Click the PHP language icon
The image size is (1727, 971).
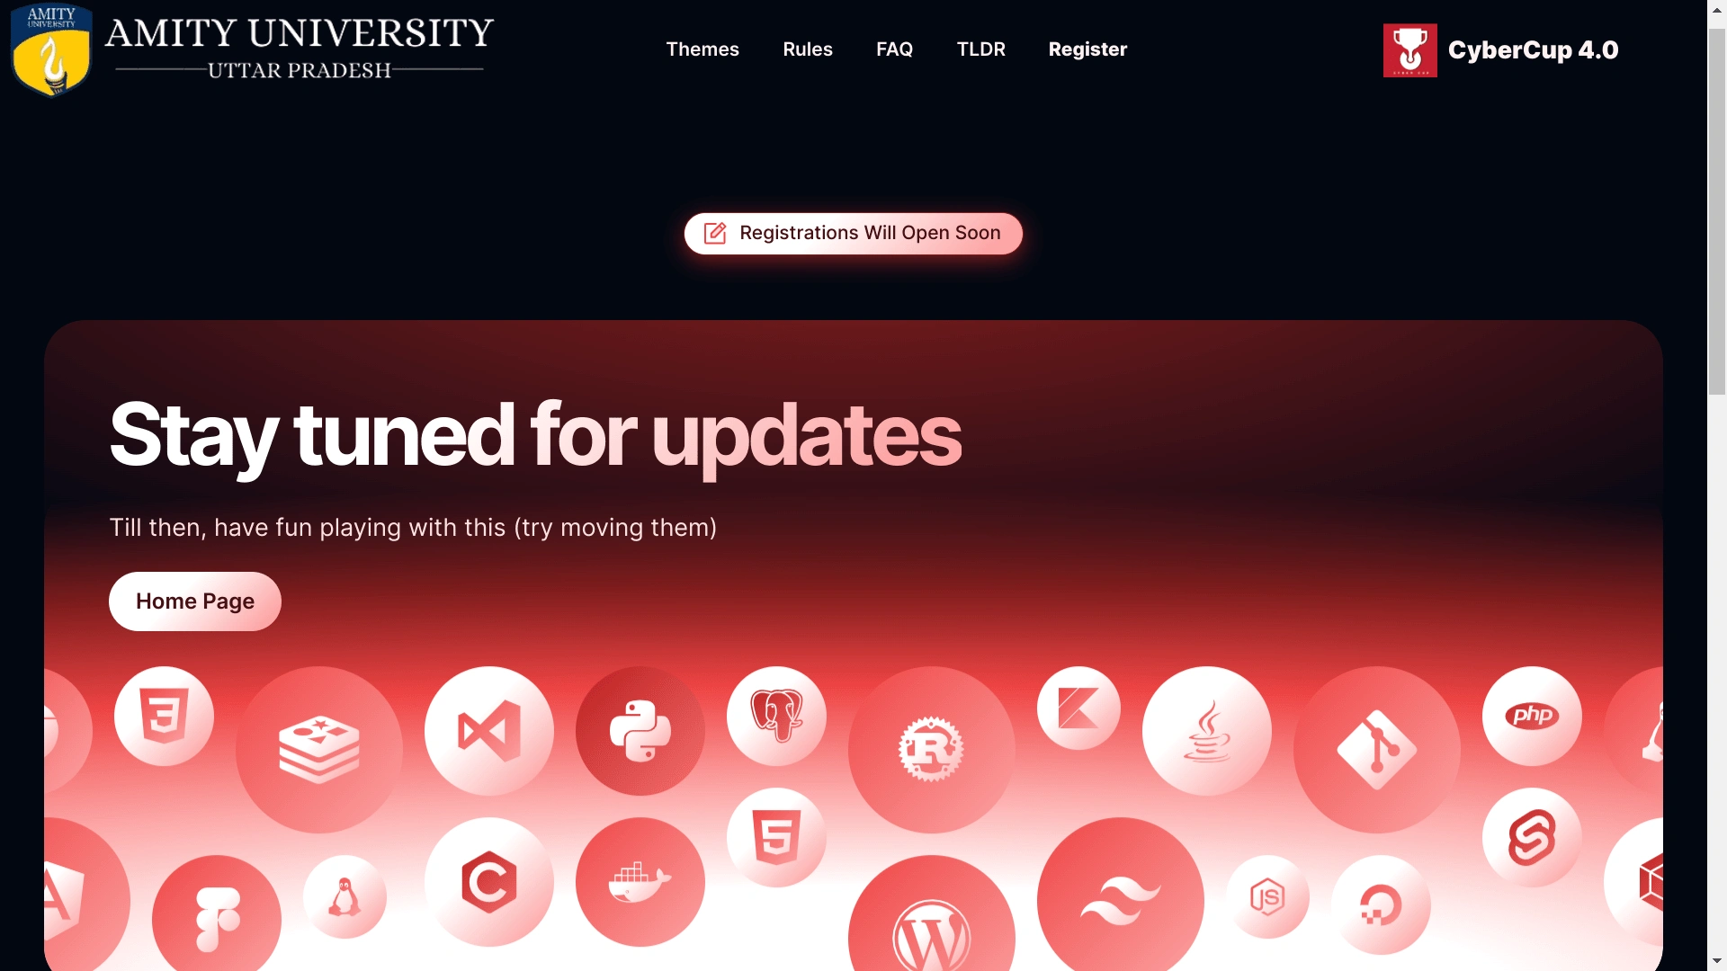coord(1530,714)
